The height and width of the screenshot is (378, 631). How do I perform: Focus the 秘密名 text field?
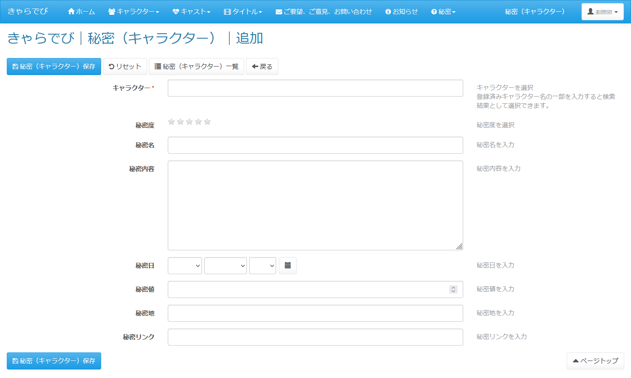click(315, 145)
